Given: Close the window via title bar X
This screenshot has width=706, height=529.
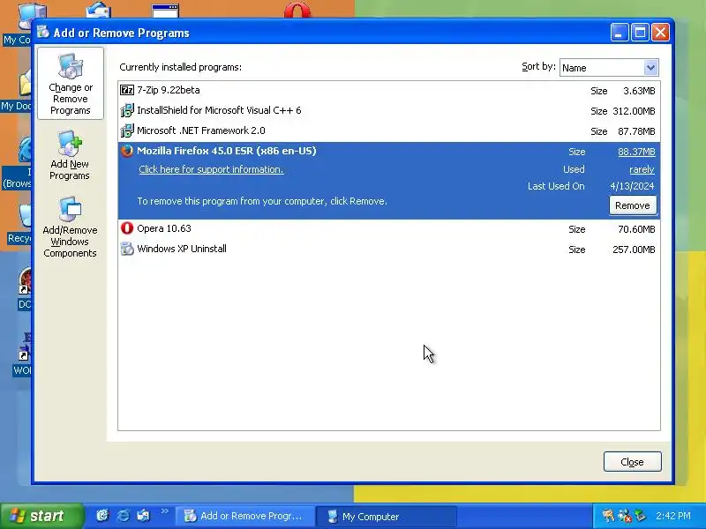Looking at the screenshot, I should tap(660, 33).
